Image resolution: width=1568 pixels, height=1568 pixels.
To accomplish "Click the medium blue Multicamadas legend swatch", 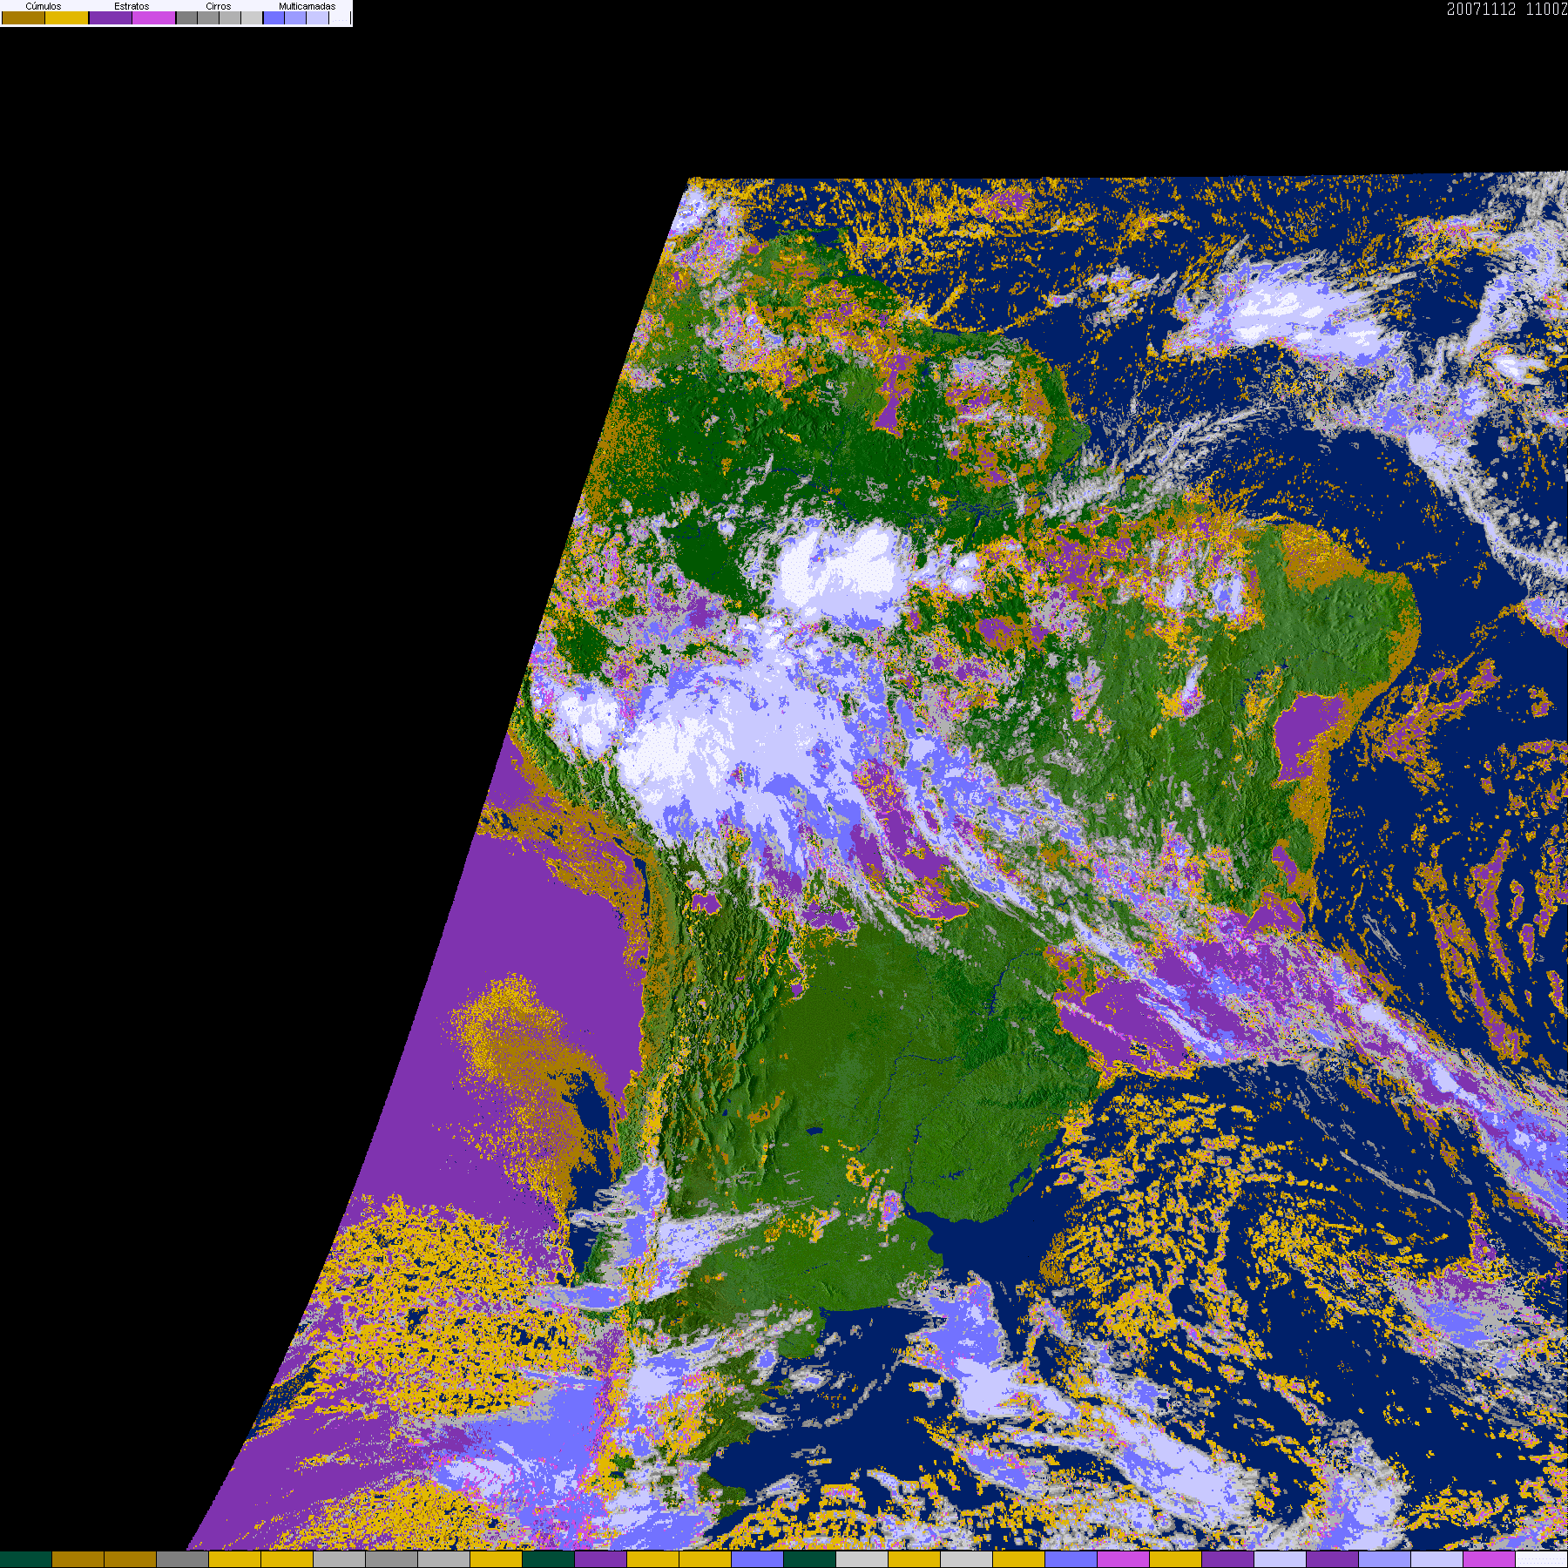I will [295, 17].
